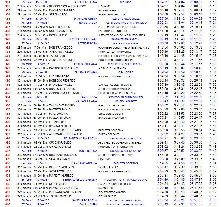
Task: Click the name DE SANTIS MARIA PAOLA
Action: point(80,138)
